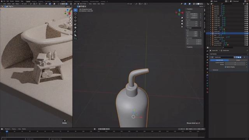Toggle Optimal Display checkbox

pyautogui.click(x=225, y=67)
